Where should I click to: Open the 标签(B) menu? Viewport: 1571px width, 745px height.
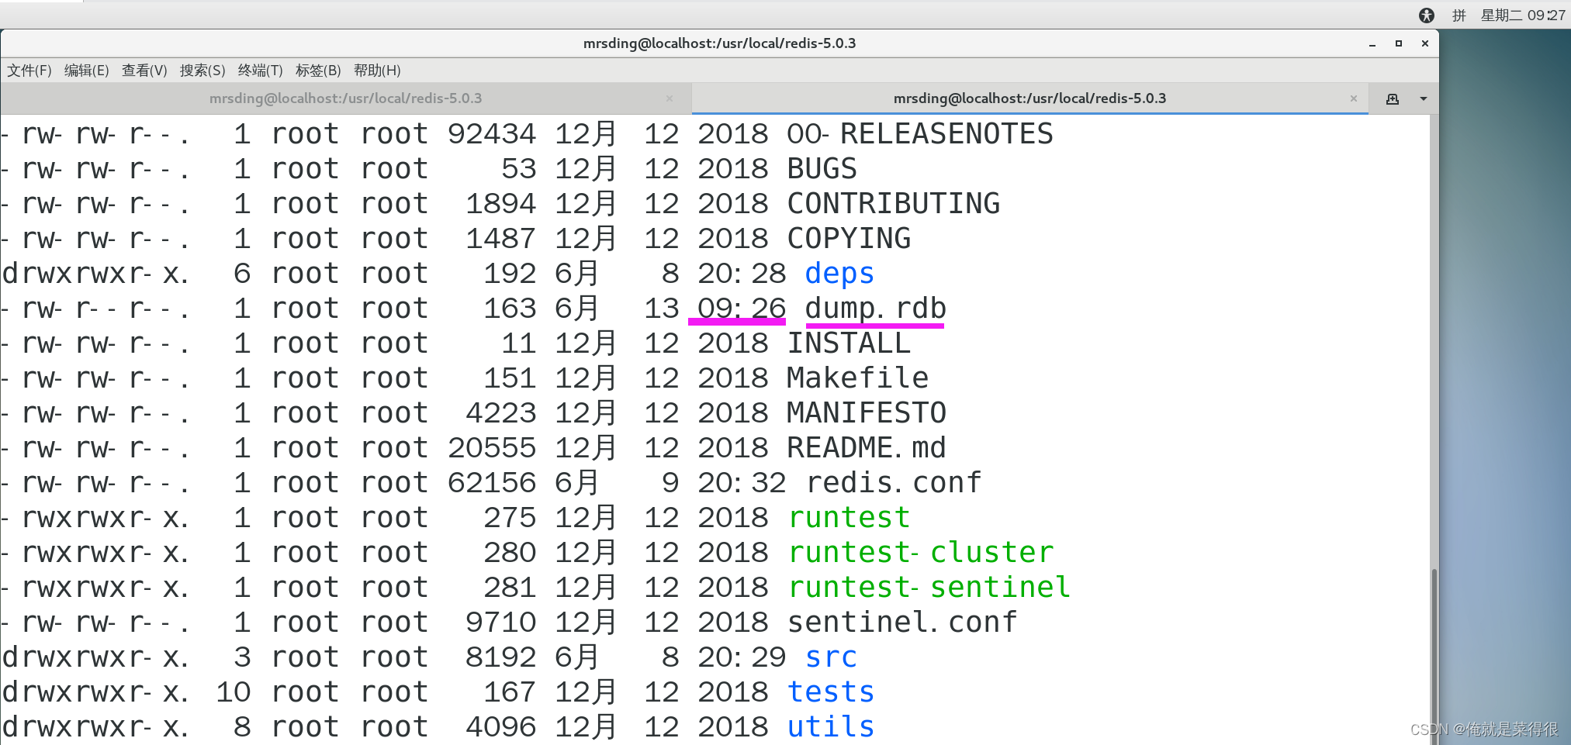pyautogui.click(x=318, y=71)
